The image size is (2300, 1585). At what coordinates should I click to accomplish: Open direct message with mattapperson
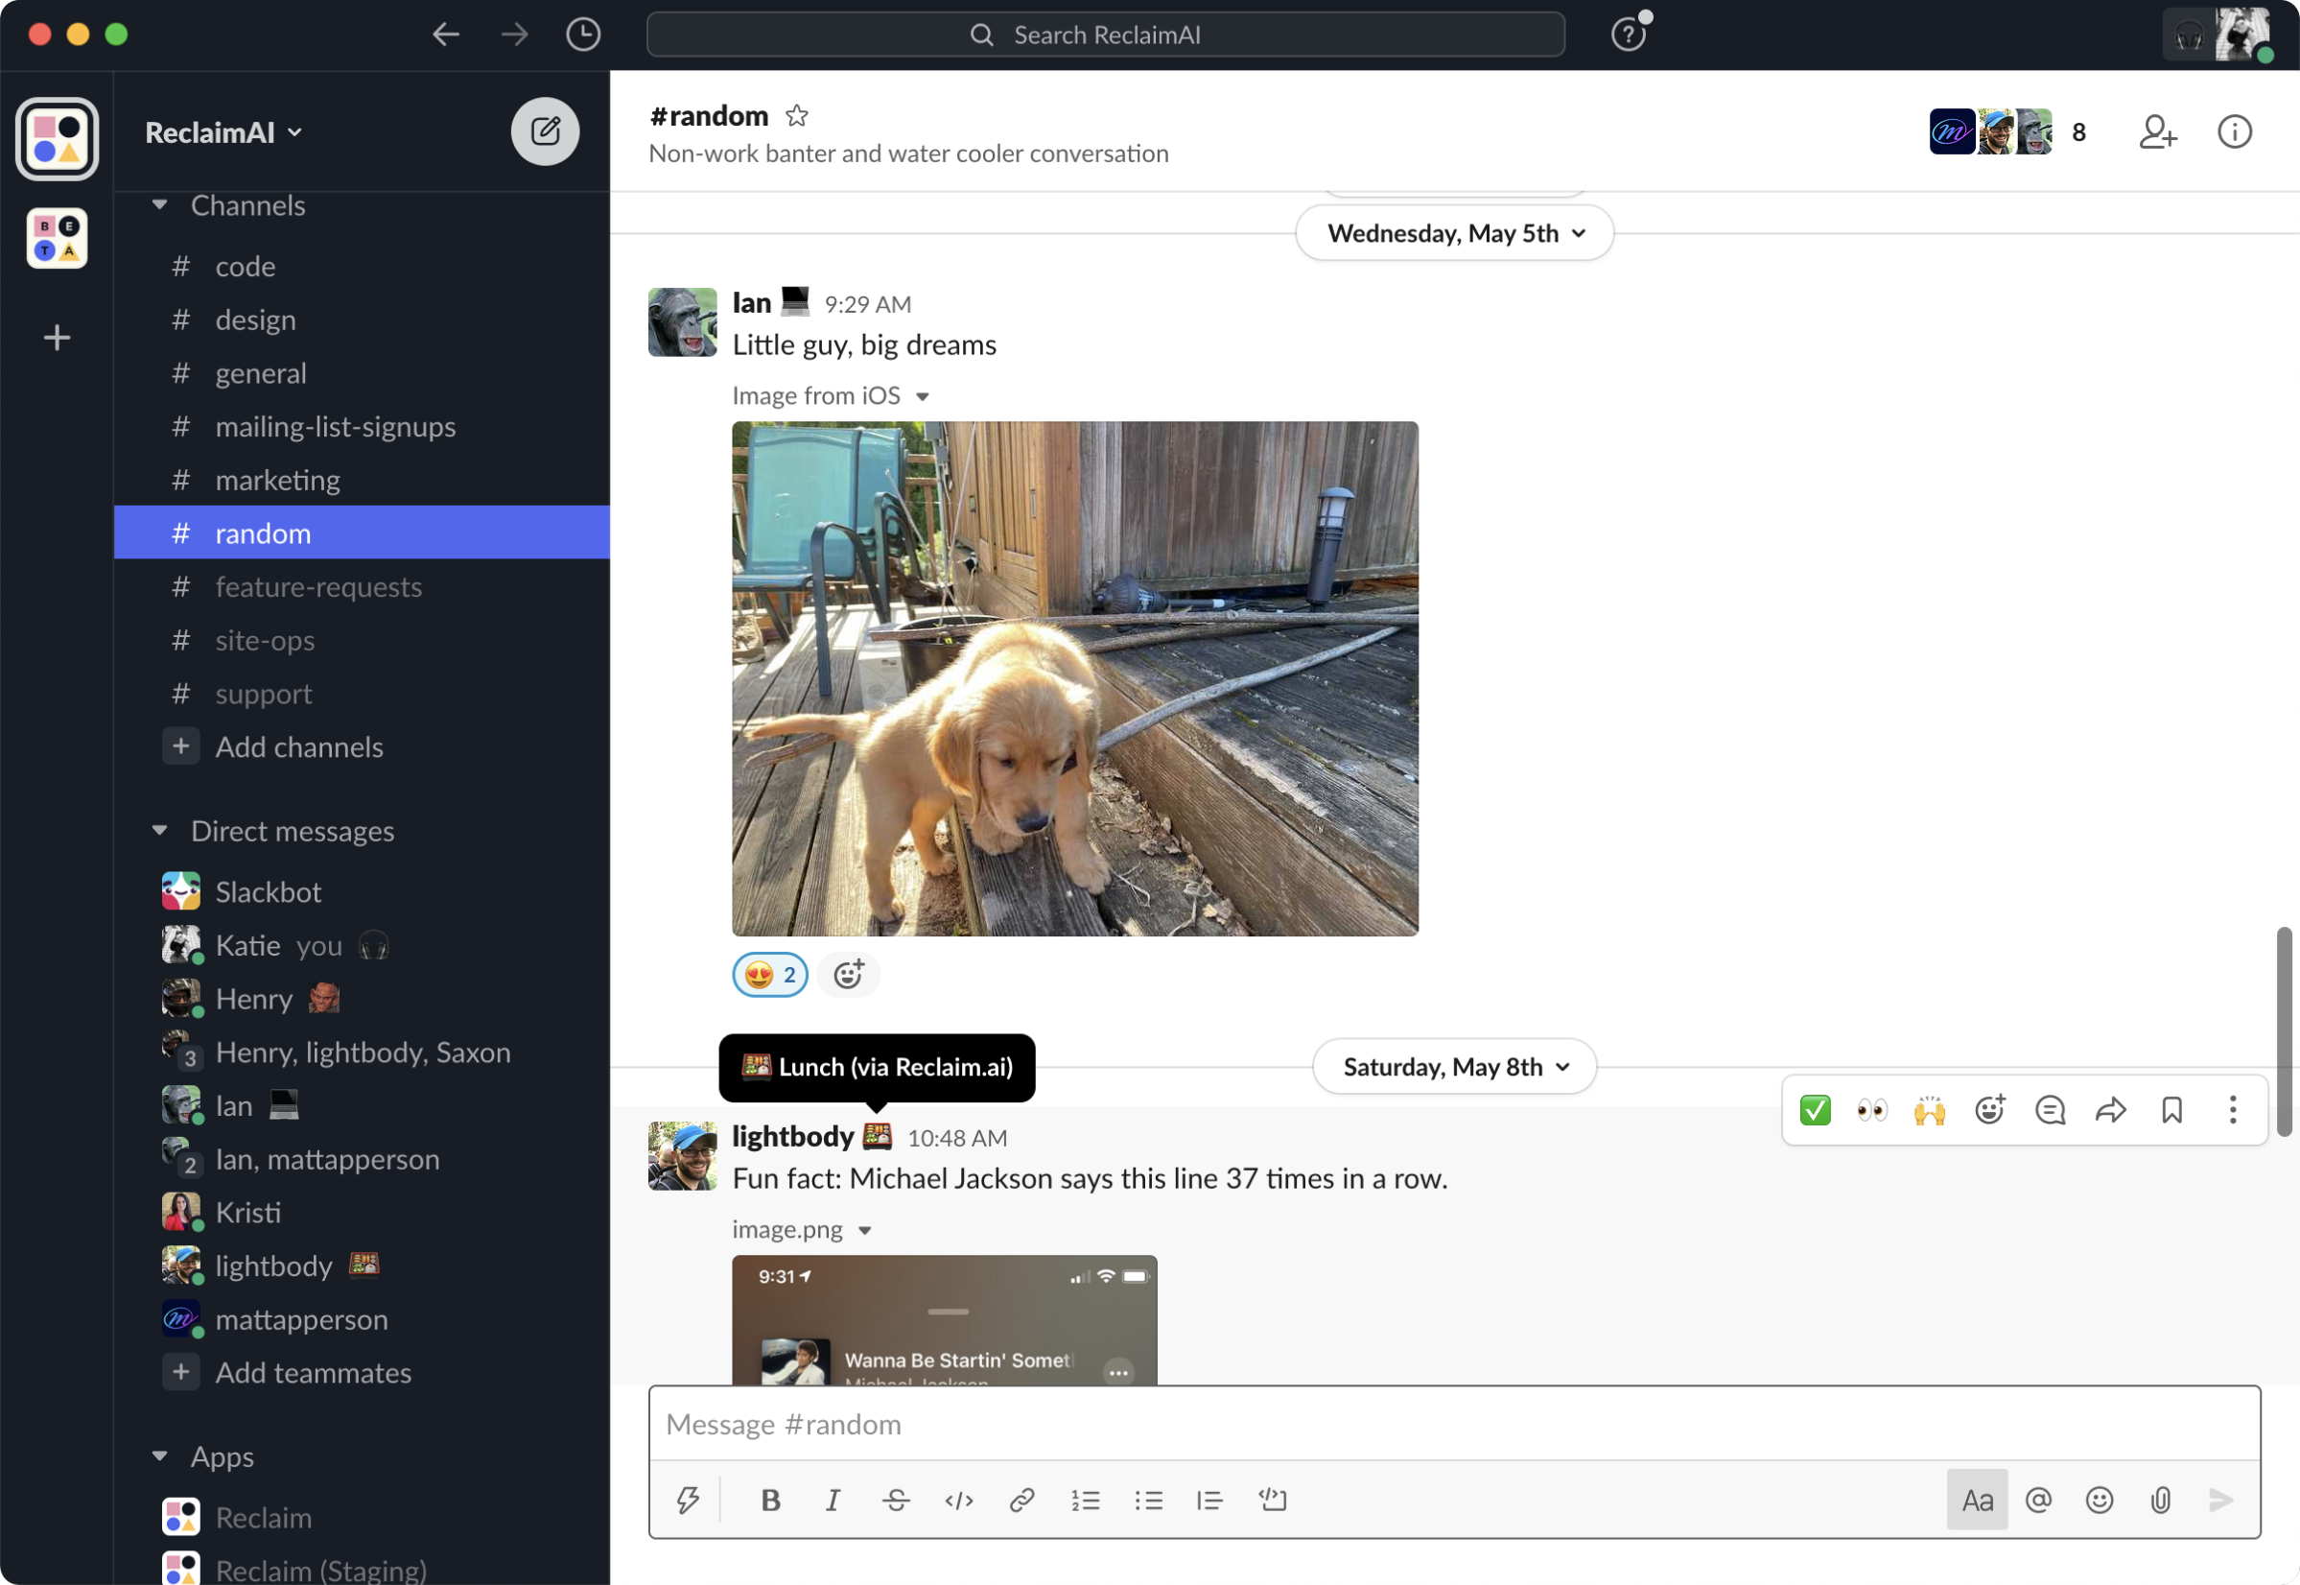(x=363, y=1319)
